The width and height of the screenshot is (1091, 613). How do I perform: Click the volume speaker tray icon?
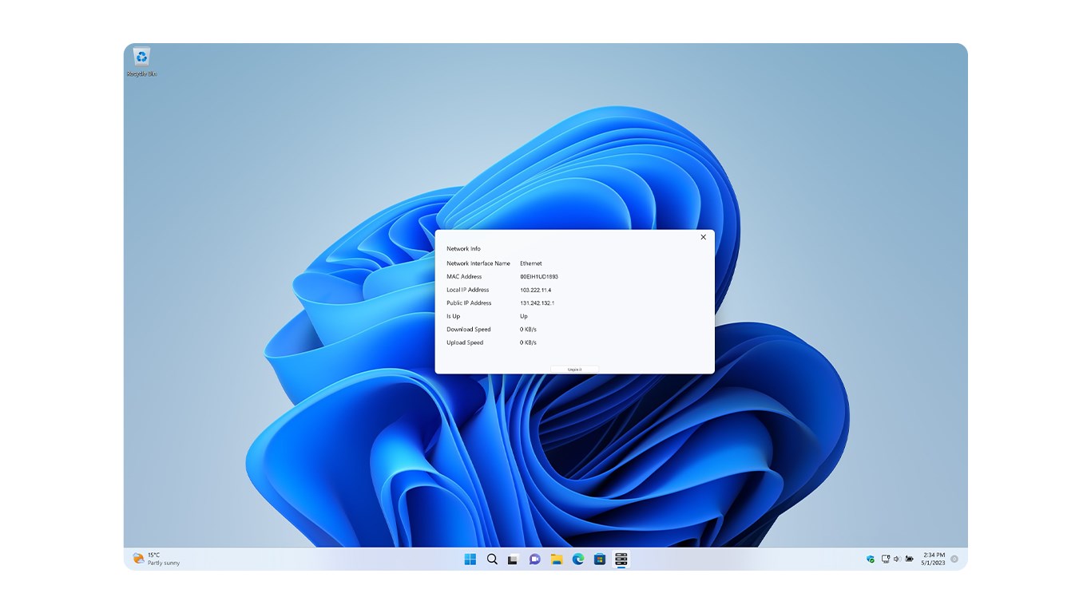tap(897, 559)
